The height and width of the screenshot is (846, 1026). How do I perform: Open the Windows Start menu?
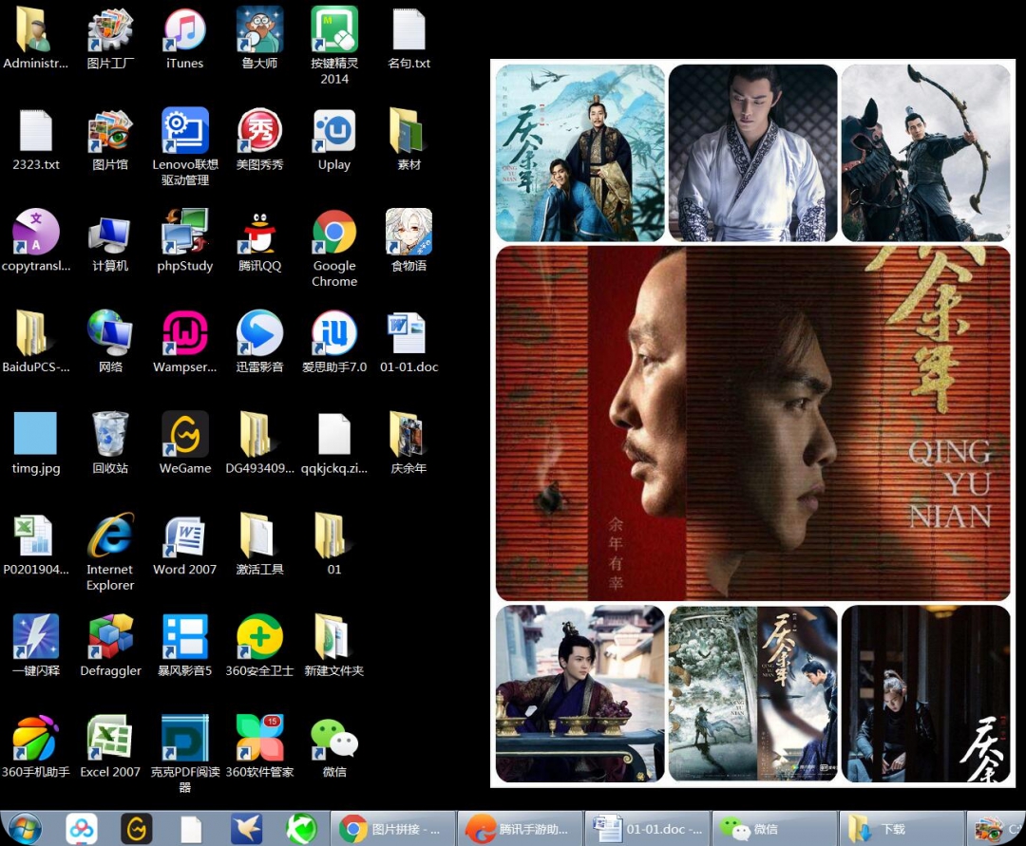click(x=24, y=829)
